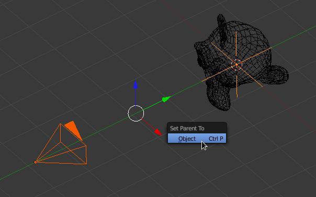Grab the red X-axis manipulator arrow

click(x=158, y=132)
